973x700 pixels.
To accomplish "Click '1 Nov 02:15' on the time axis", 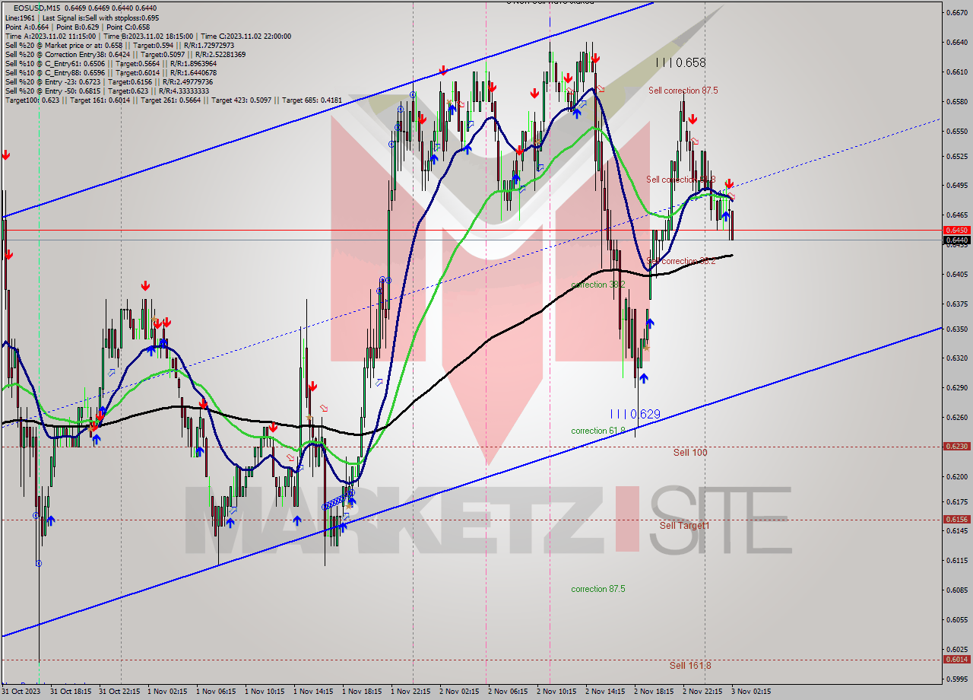I will click(x=169, y=692).
